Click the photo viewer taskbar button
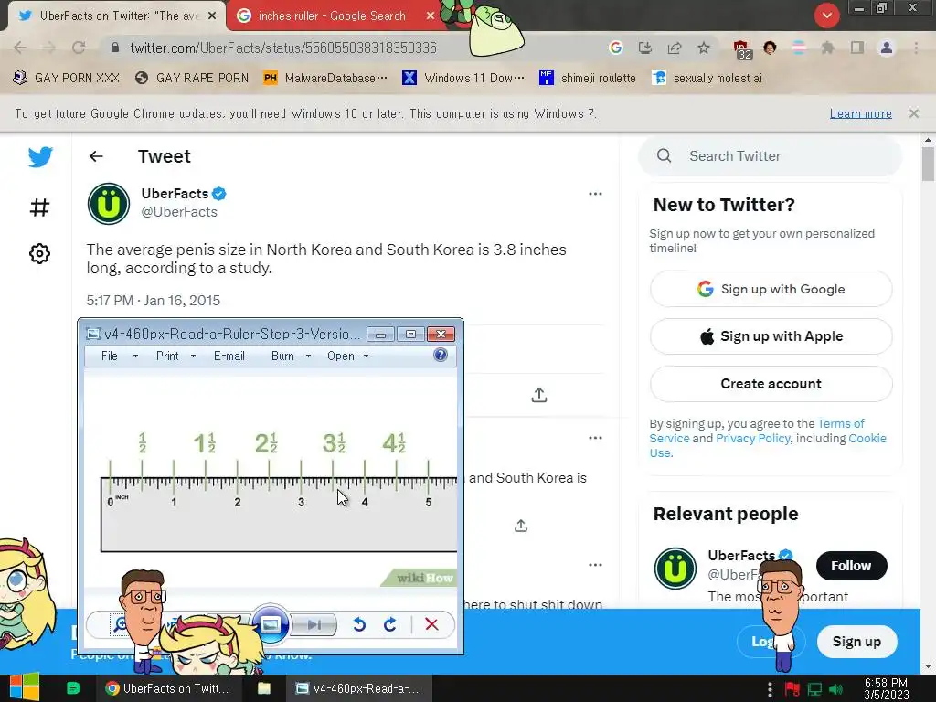Image resolution: width=936 pixels, height=702 pixels. [x=358, y=688]
